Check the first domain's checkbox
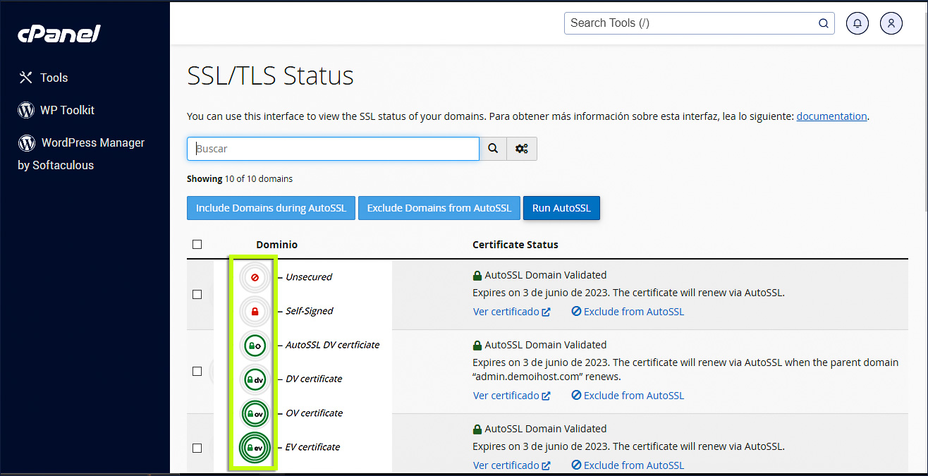Screen dimensions: 928x476 197,294
